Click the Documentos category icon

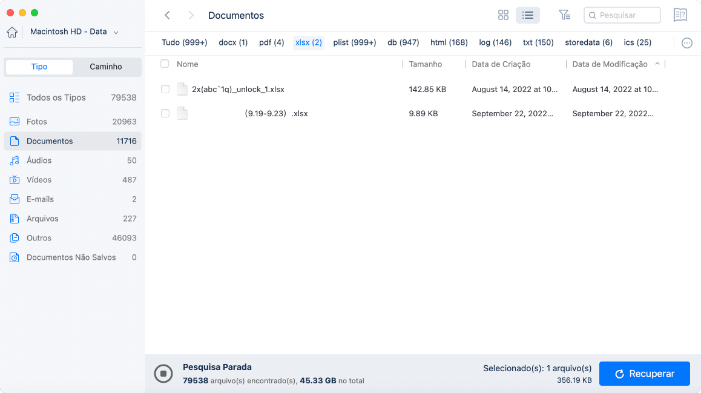pos(15,141)
